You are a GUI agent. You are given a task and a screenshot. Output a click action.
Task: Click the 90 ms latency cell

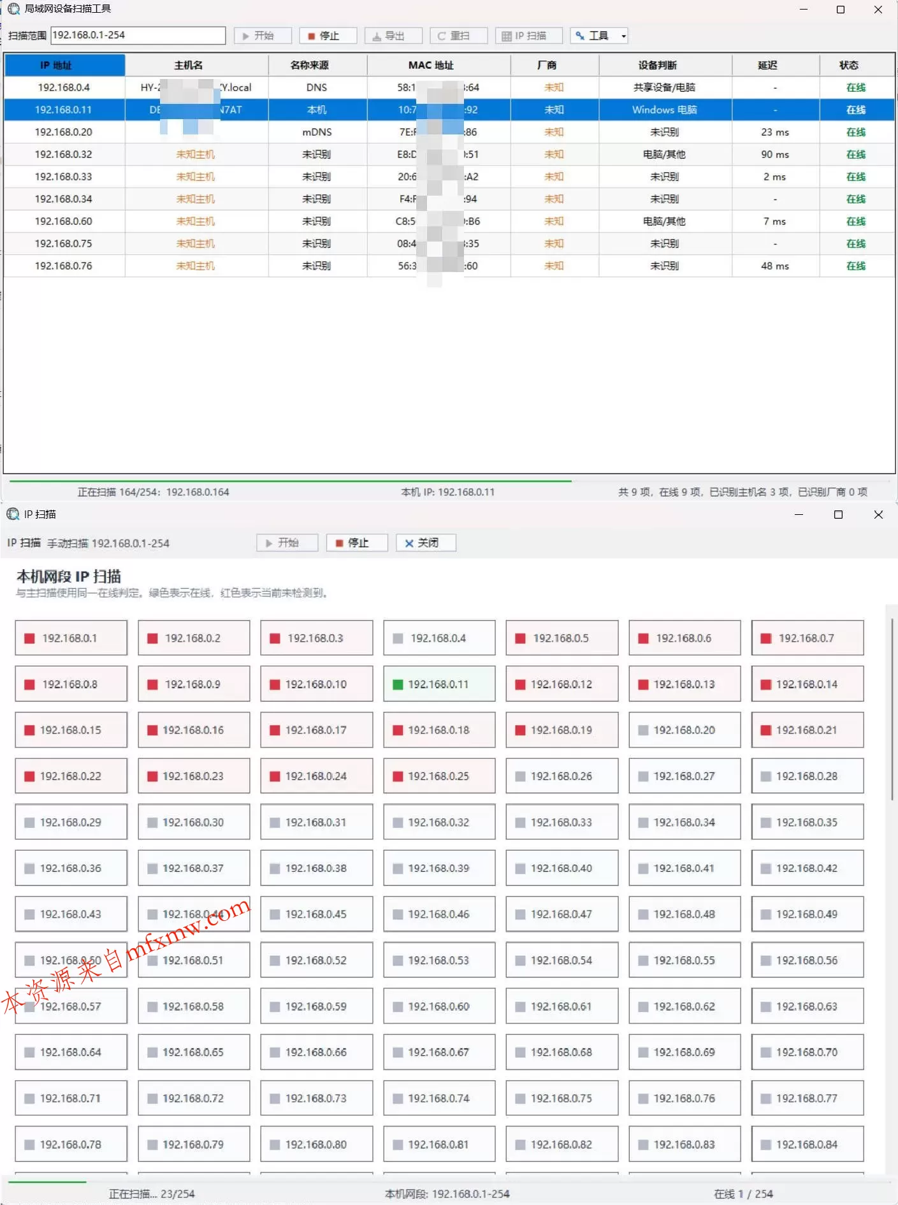[776, 154]
